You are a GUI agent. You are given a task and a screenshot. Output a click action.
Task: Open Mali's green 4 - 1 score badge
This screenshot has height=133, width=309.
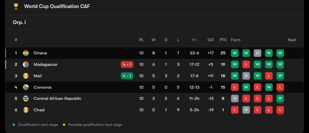(127, 76)
